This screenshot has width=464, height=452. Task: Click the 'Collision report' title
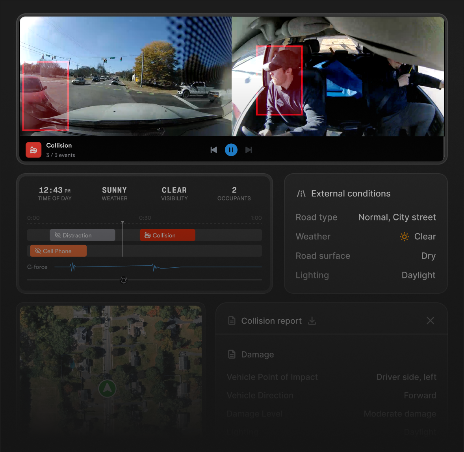pyautogui.click(x=271, y=320)
